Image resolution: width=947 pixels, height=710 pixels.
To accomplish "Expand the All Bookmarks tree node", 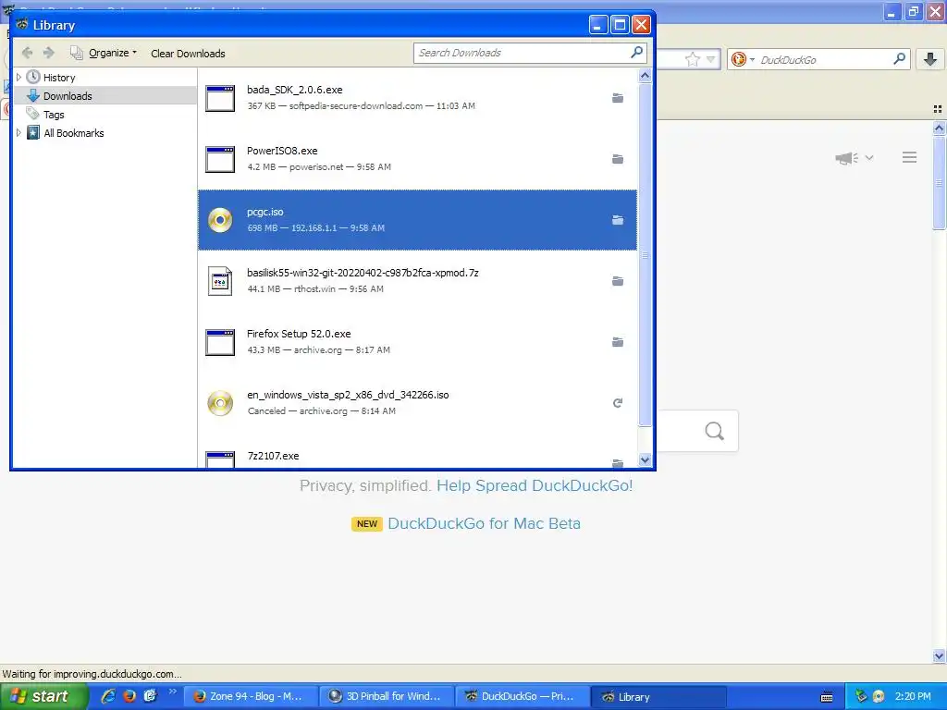I will coord(18,133).
